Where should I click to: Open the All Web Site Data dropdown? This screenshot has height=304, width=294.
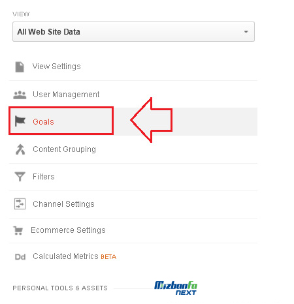click(x=133, y=32)
